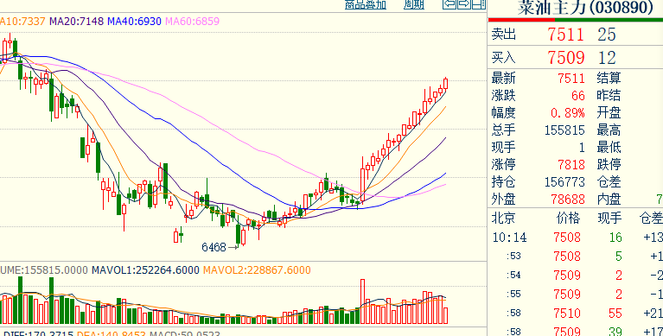Click the 卖出 price 7511
This screenshot has height=336, width=663.
click(x=565, y=35)
